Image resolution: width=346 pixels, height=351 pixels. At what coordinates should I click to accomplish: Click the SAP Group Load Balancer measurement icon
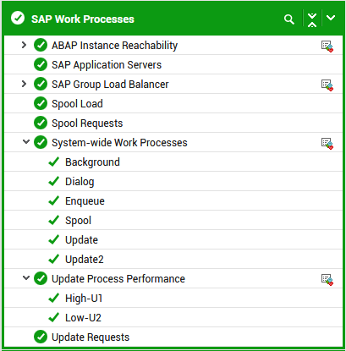(327, 85)
